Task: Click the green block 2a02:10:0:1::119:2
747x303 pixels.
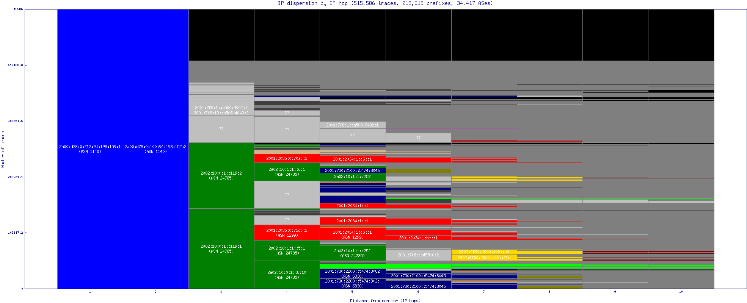Action: pyautogui.click(x=221, y=175)
